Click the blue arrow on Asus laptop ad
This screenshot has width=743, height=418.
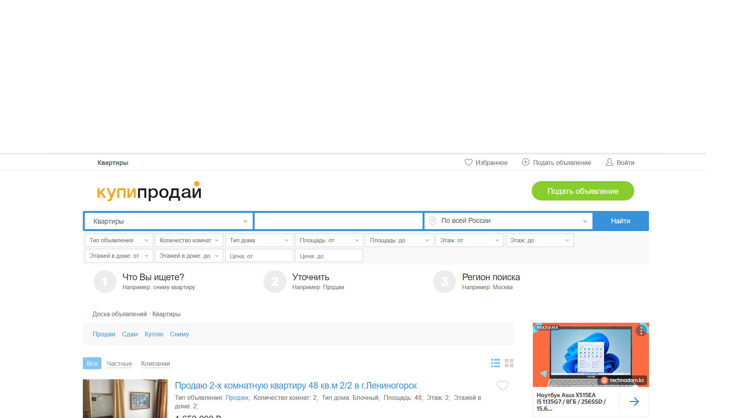pos(634,402)
